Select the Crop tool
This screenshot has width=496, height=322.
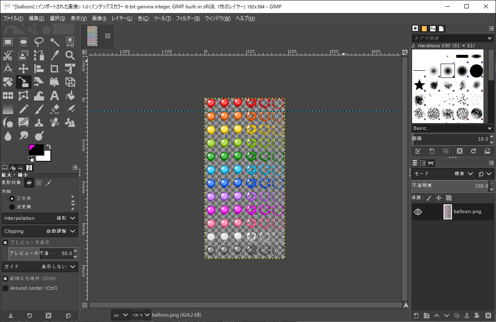55,69
